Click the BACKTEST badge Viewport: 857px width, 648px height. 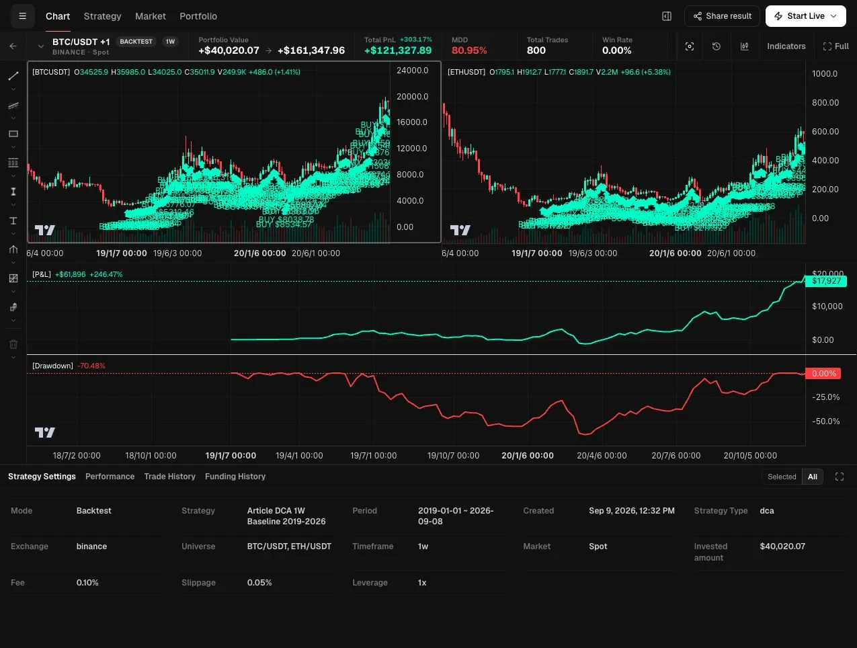[136, 42]
